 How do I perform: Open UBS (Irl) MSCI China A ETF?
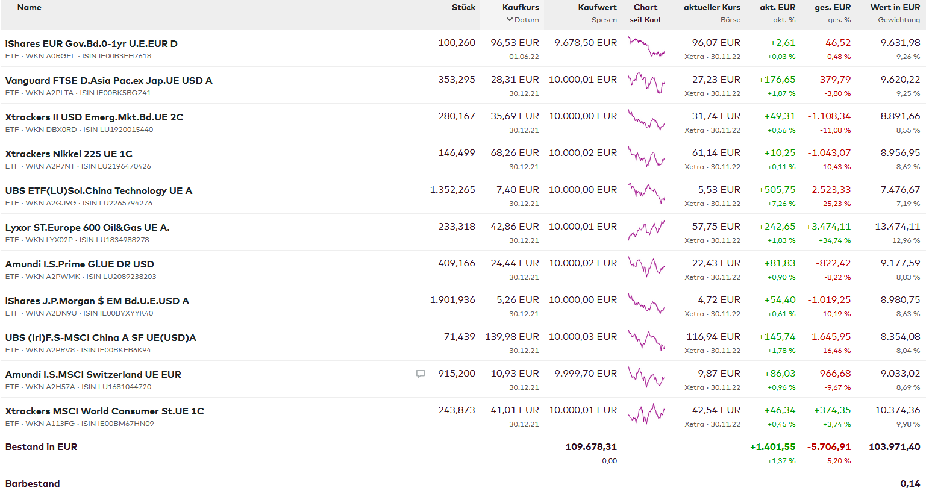(x=101, y=338)
